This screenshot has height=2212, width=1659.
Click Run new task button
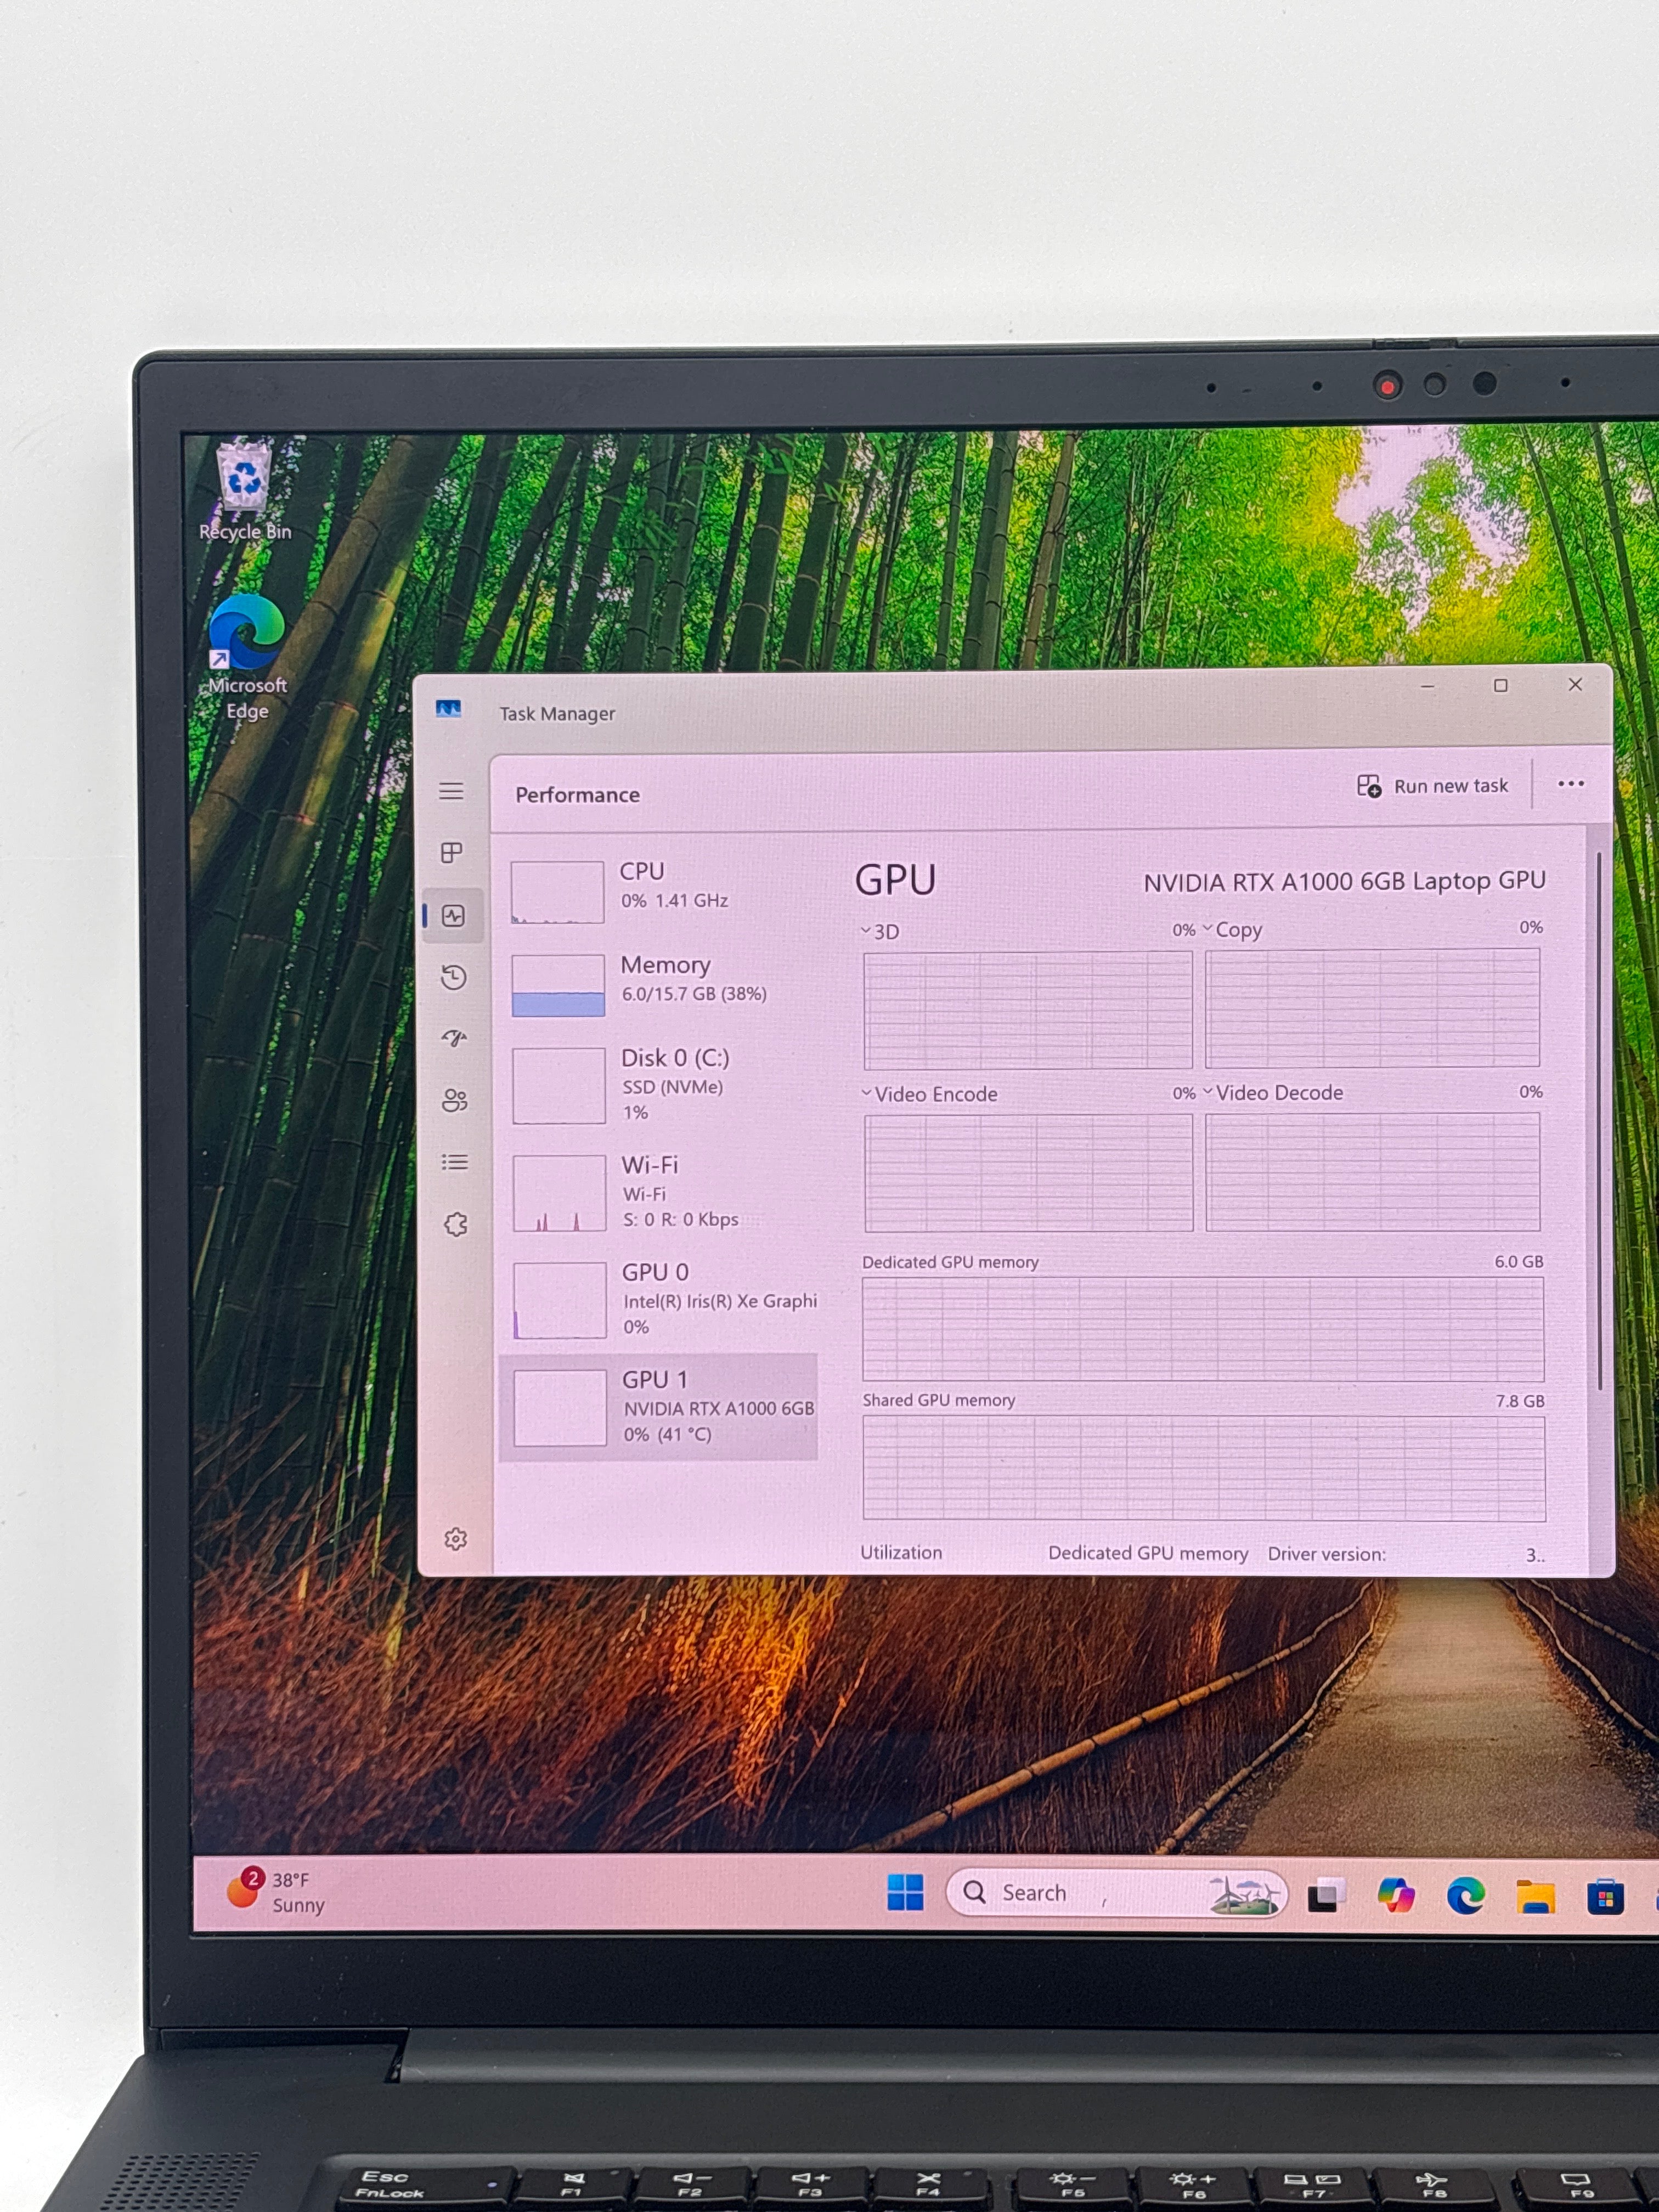[x=1432, y=786]
